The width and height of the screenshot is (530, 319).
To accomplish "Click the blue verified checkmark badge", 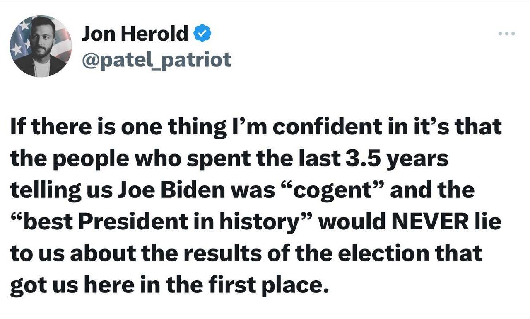I will 202,34.
